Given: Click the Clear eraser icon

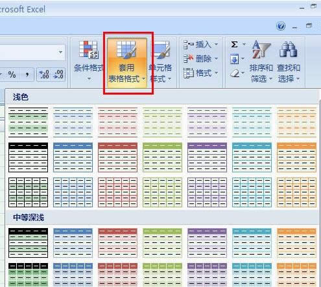Looking at the screenshot, I should click(x=235, y=73).
